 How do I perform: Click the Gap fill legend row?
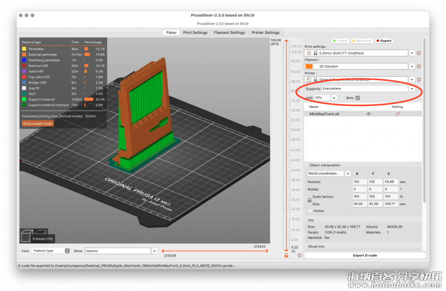point(63,88)
